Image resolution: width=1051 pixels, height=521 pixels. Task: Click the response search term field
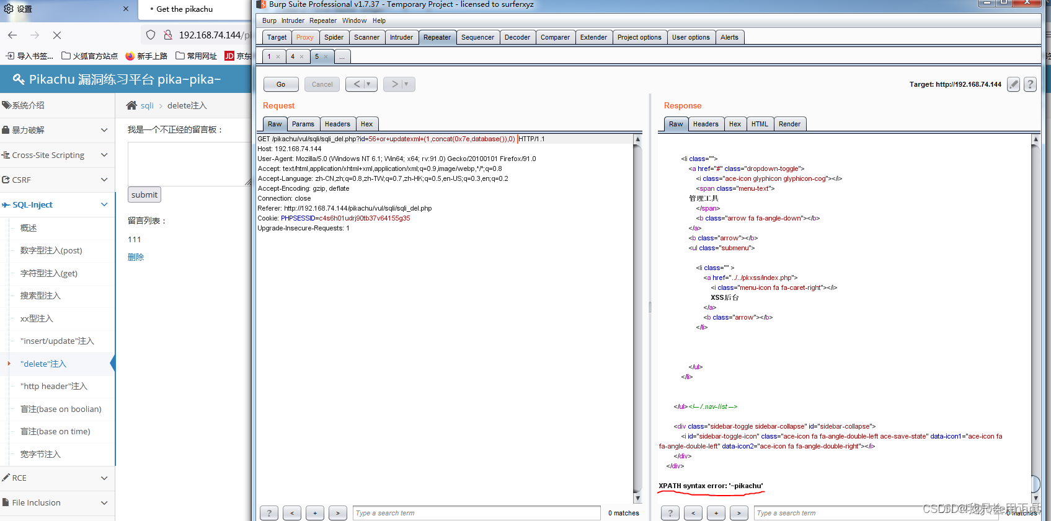click(x=876, y=513)
